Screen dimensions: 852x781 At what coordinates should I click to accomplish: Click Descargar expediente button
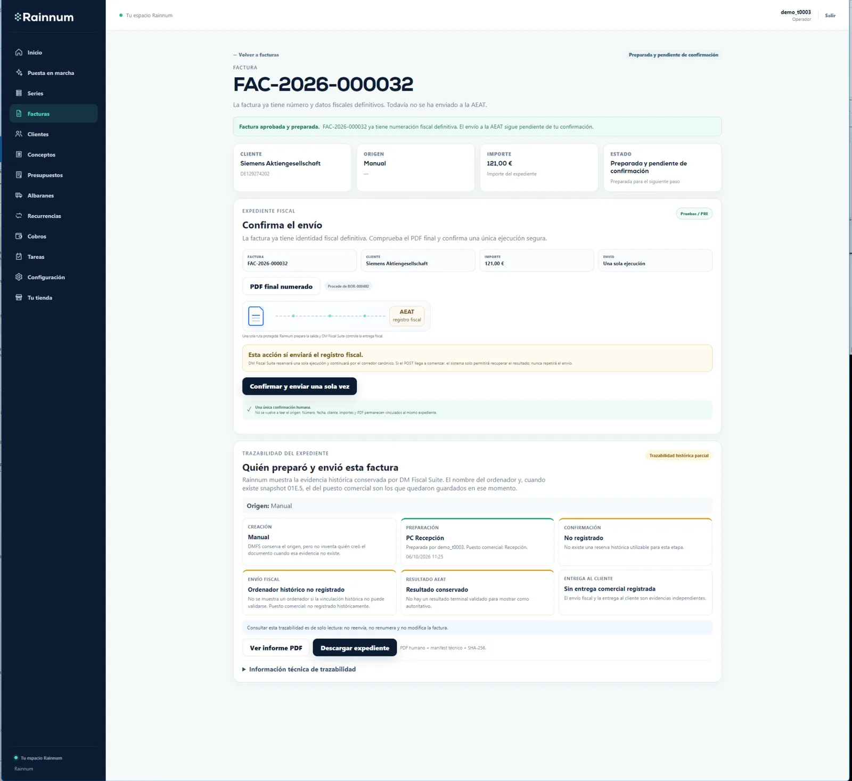tap(355, 648)
